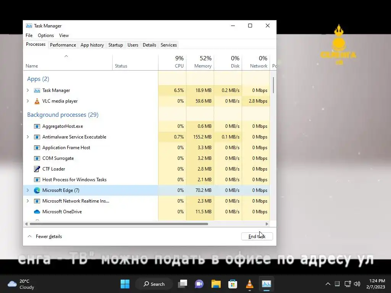Screen dimensions: 391x293
Task: Click the horizontal scrollbar left arrow
Action: point(26,224)
